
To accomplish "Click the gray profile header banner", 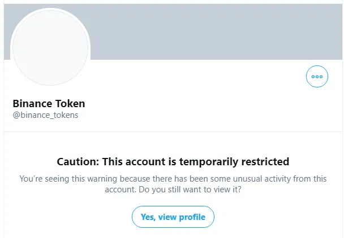I will click(x=173, y=32).
